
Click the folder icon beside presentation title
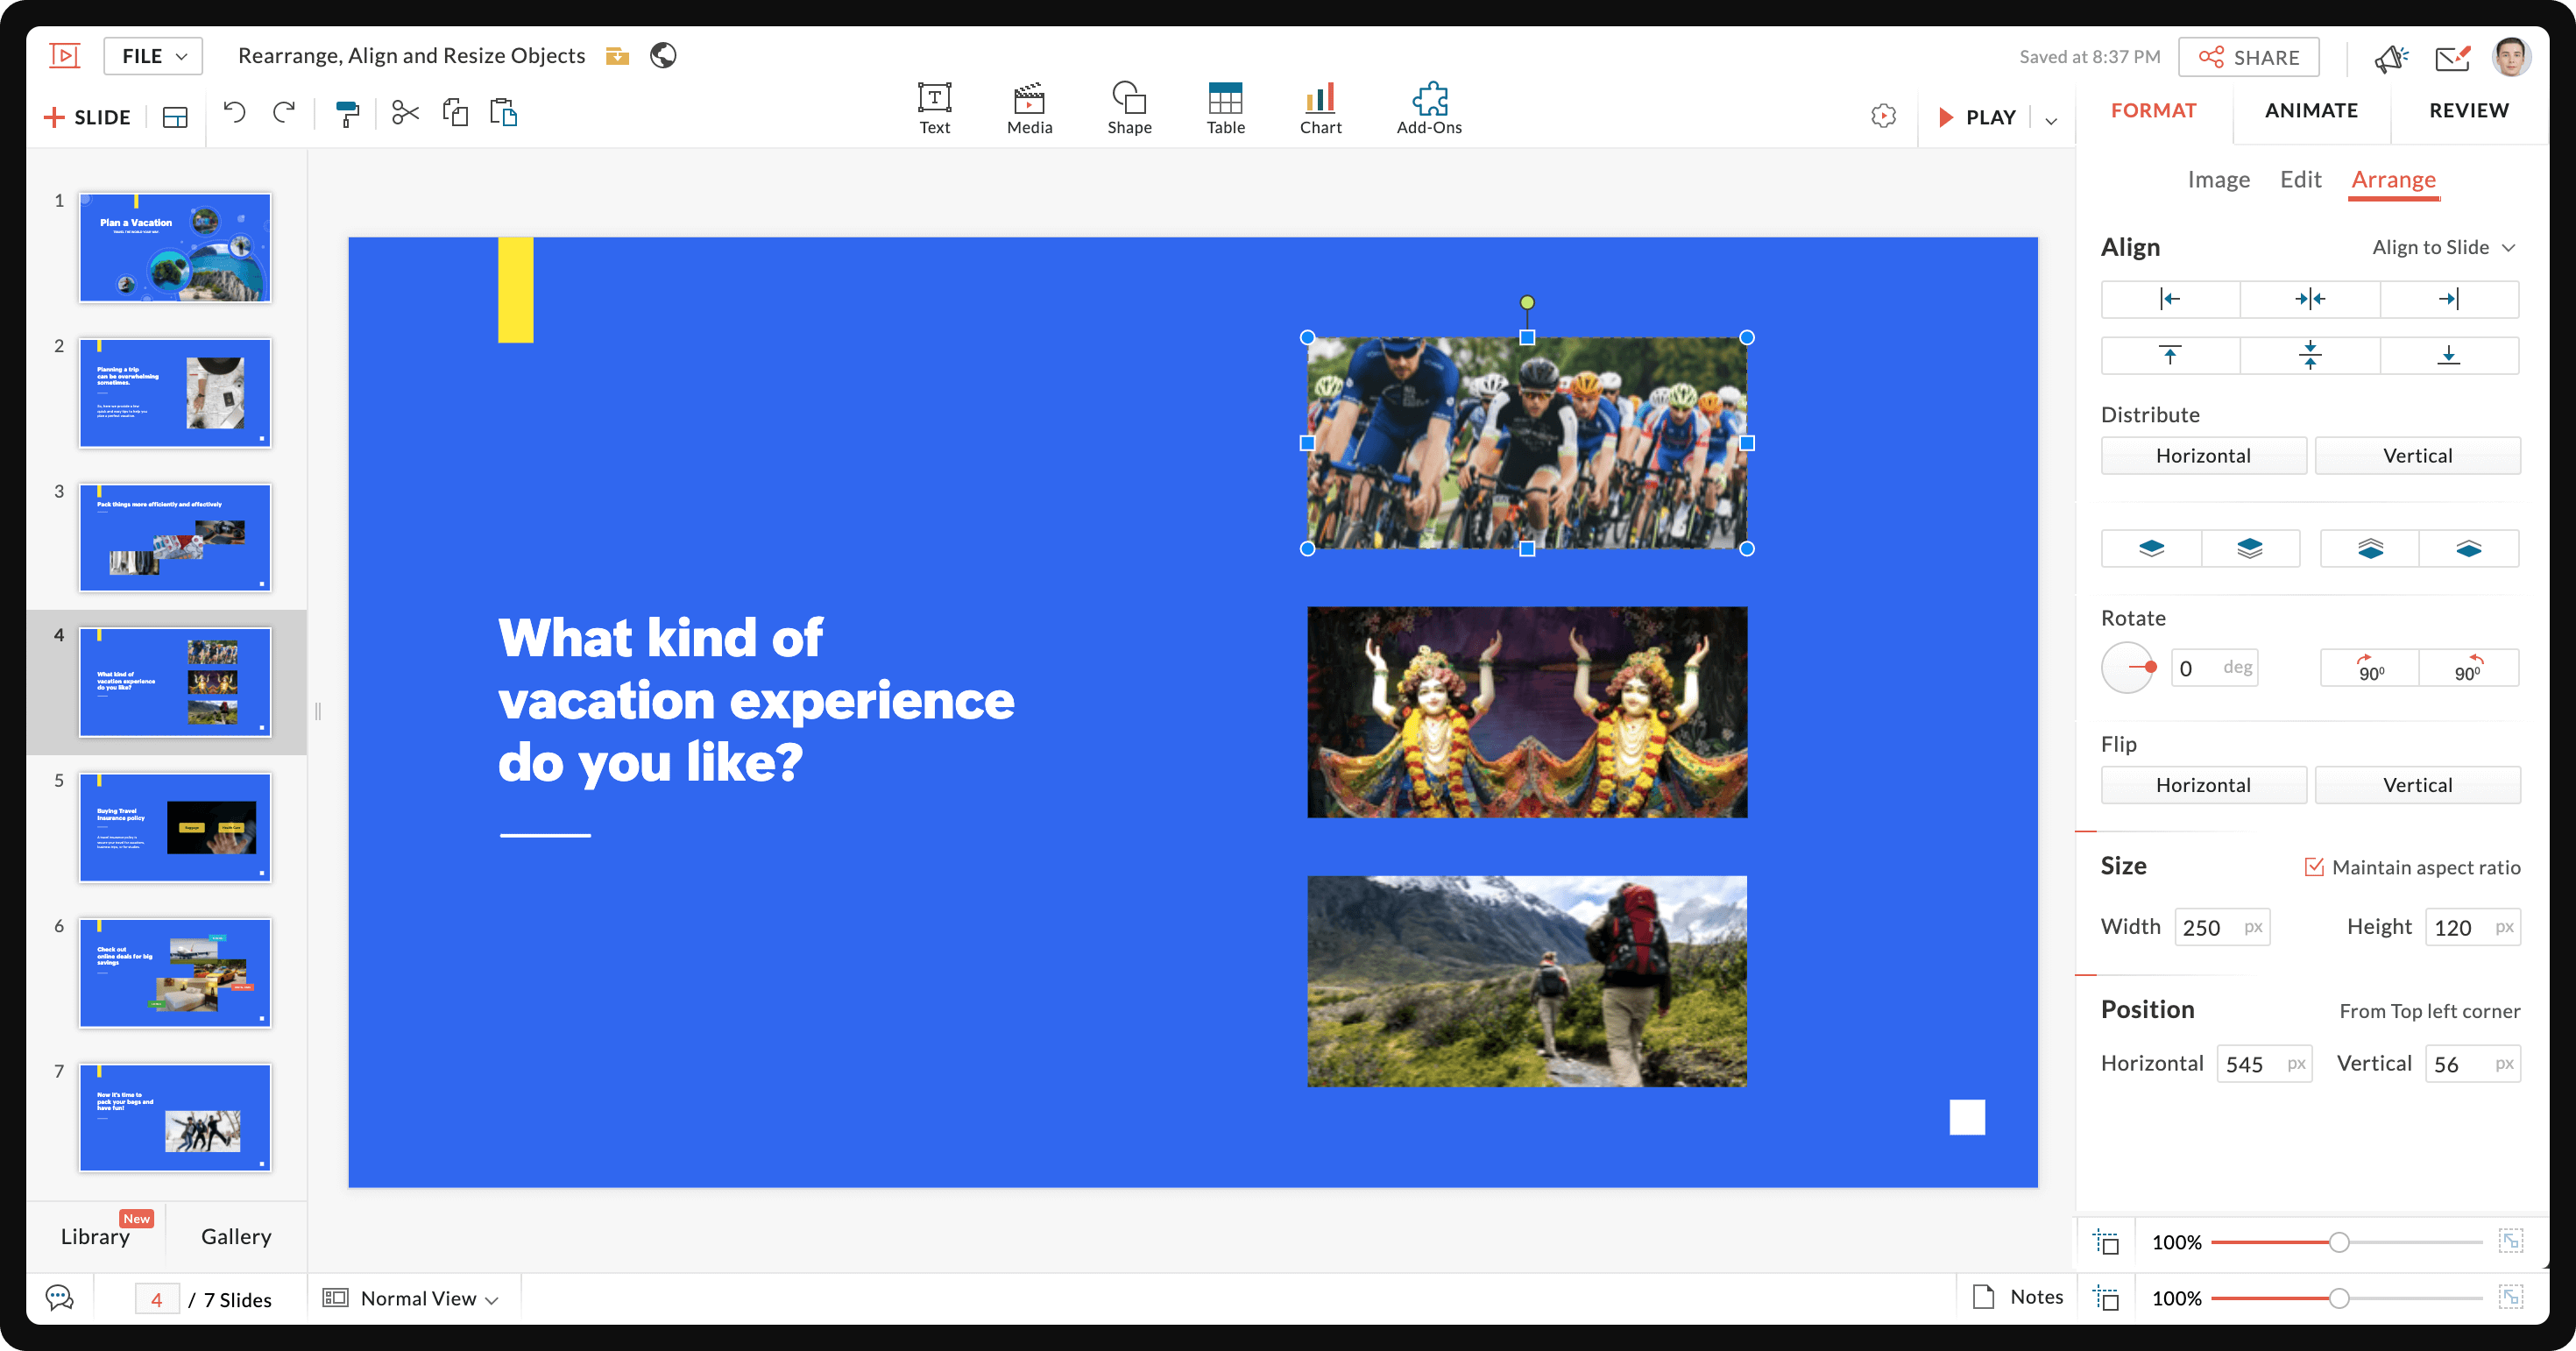click(x=617, y=56)
